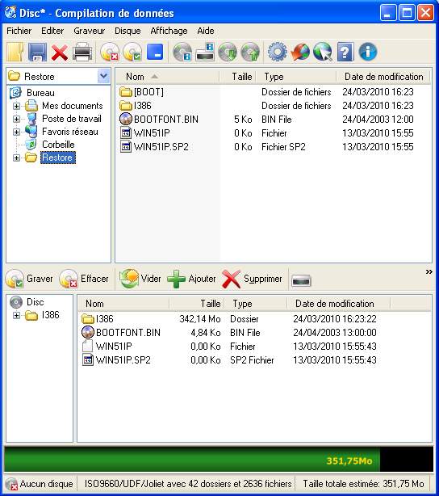This screenshot has height=496, width=439.
Task: Click the Bureau desktop icon in tree
Action: click(15, 93)
